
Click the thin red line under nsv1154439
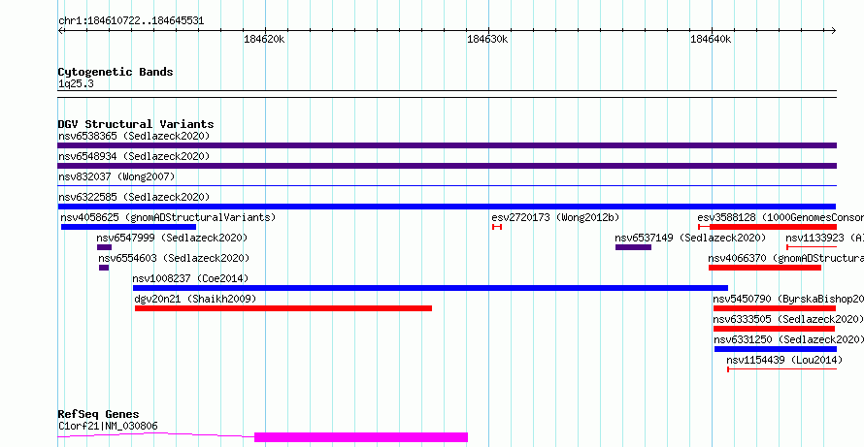point(781,369)
